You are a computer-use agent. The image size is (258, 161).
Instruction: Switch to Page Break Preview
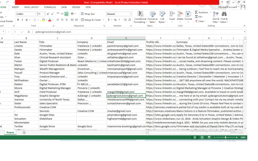click(x=209, y=138)
